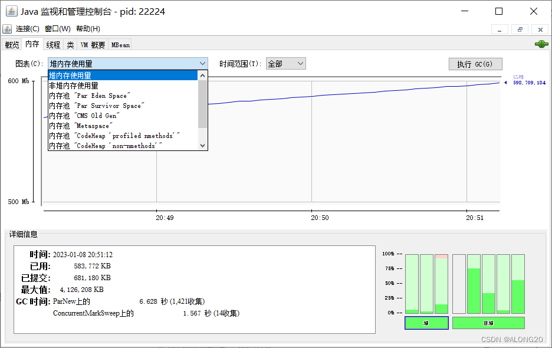Select the 非堆 non-heap bar button
This screenshot has height=348, width=552.
click(x=488, y=323)
